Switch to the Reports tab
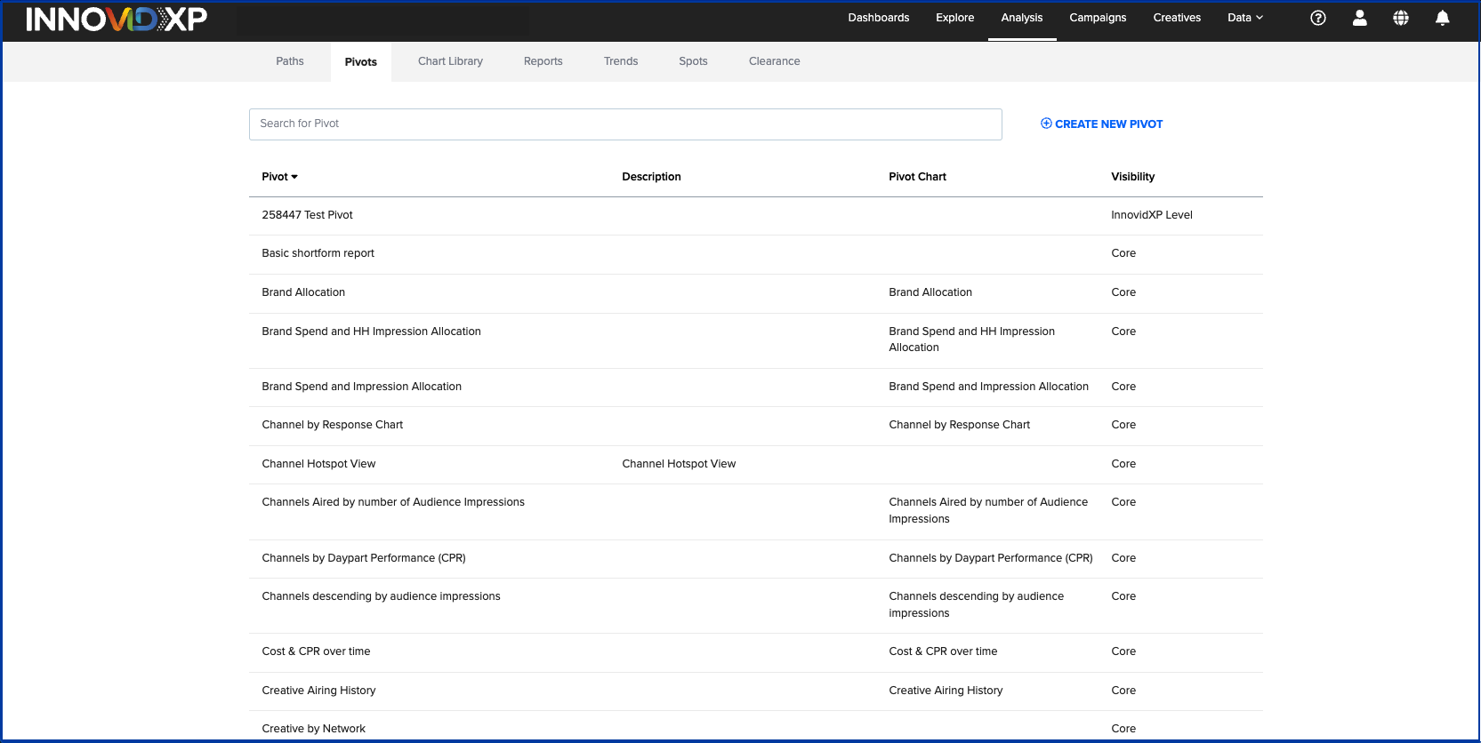This screenshot has width=1481, height=743. pos(543,61)
